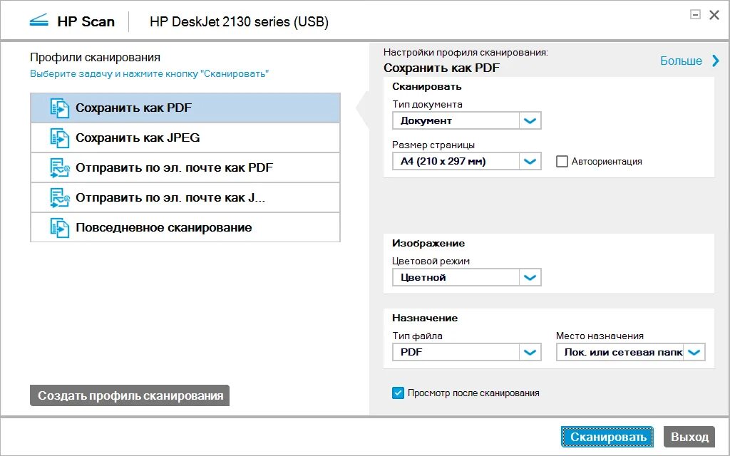Screen dimensions: 730x456
Task: Select the Сохранить как PDF profile
Action: pos(185,108)
